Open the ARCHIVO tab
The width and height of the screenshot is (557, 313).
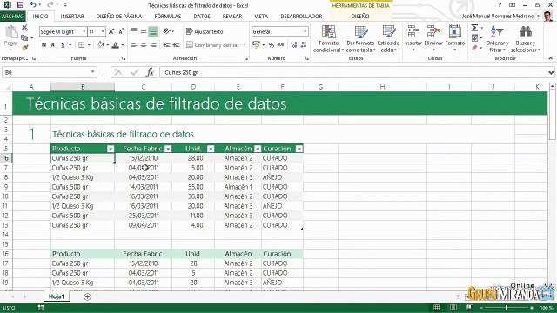point(13,17)
